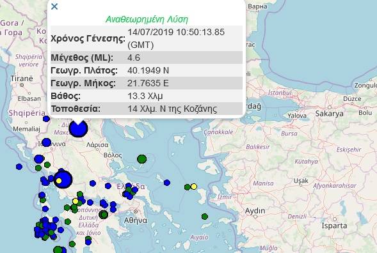
Task: Select the blue earthquake marker over Ioannina
Action: [46, 142]
